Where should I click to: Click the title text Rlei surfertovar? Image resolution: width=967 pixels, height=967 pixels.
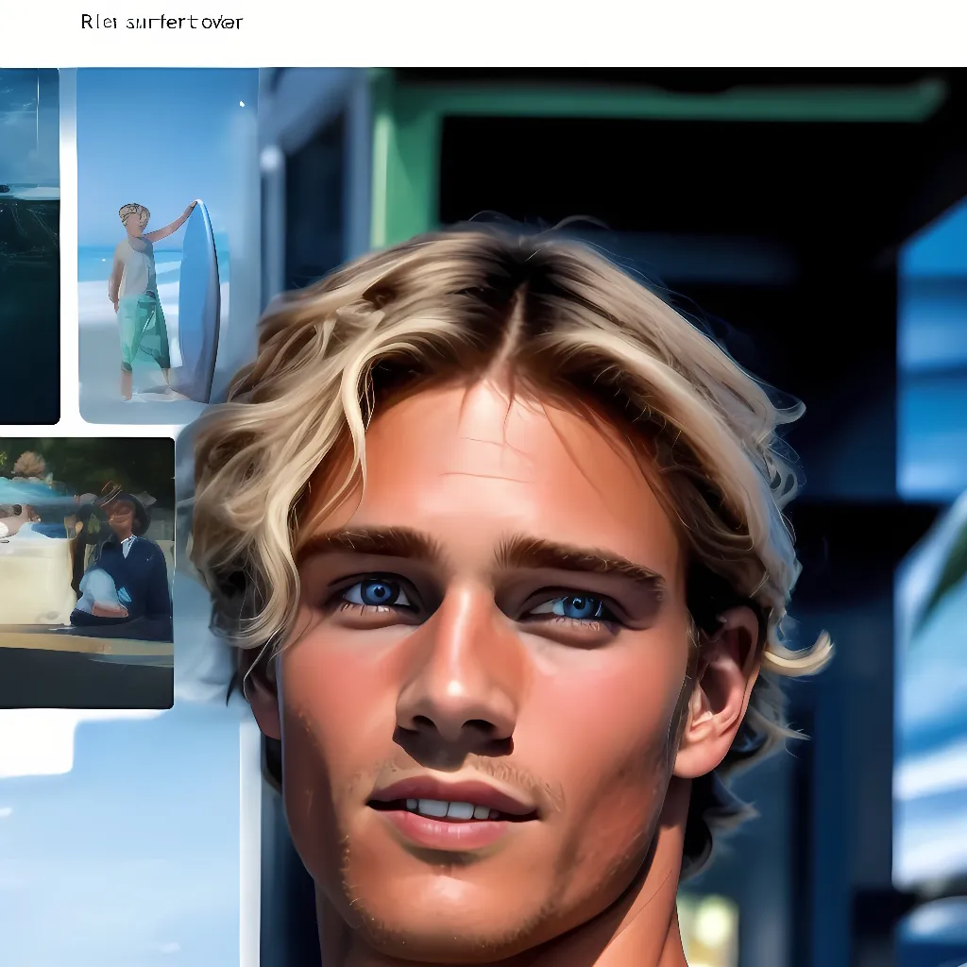click(161, 21)
